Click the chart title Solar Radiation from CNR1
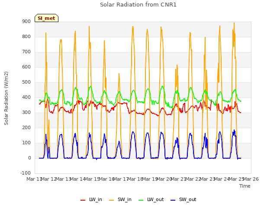 pos(138,5)
